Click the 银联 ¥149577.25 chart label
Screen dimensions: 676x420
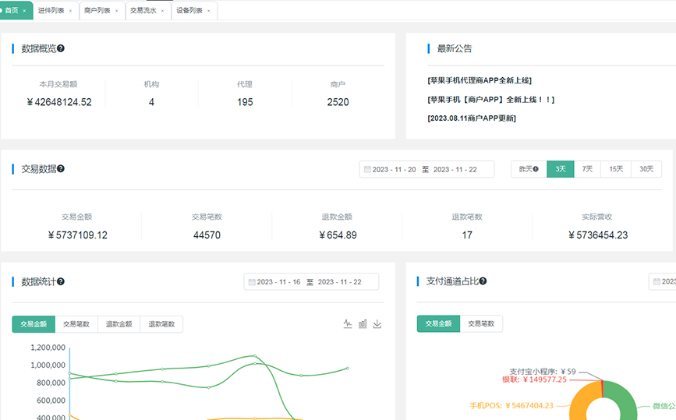pos(534,379)
